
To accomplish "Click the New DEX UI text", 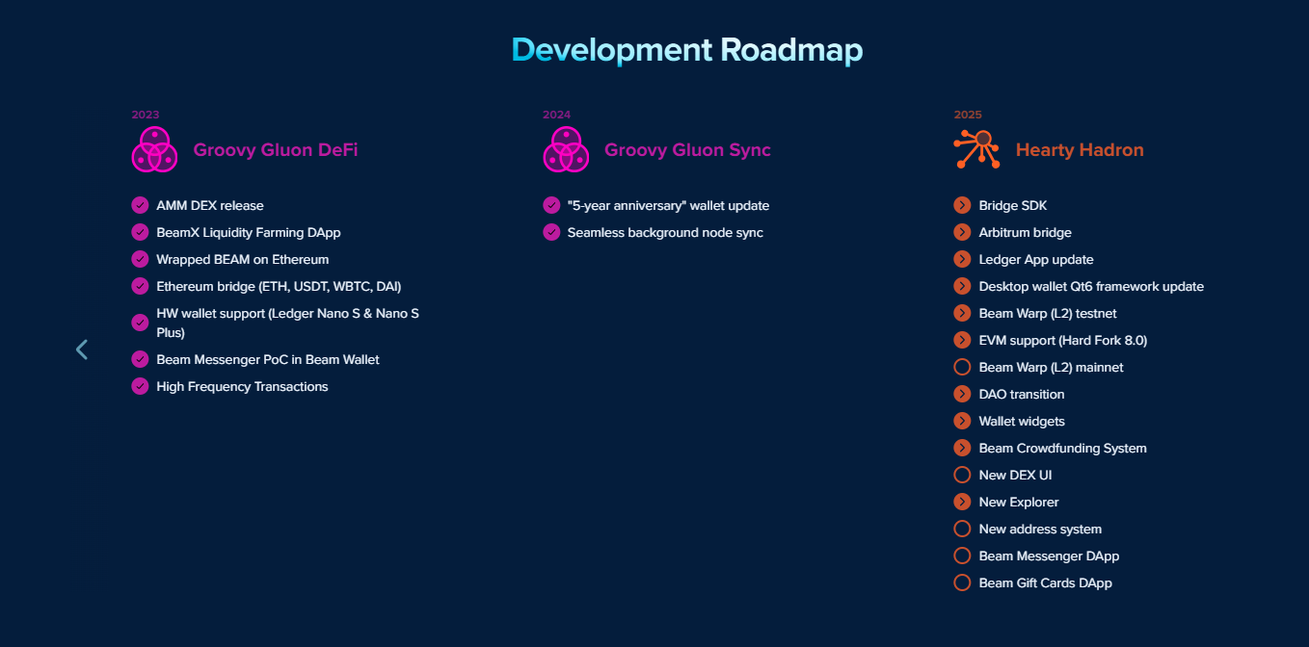I will pos(1016,475).
